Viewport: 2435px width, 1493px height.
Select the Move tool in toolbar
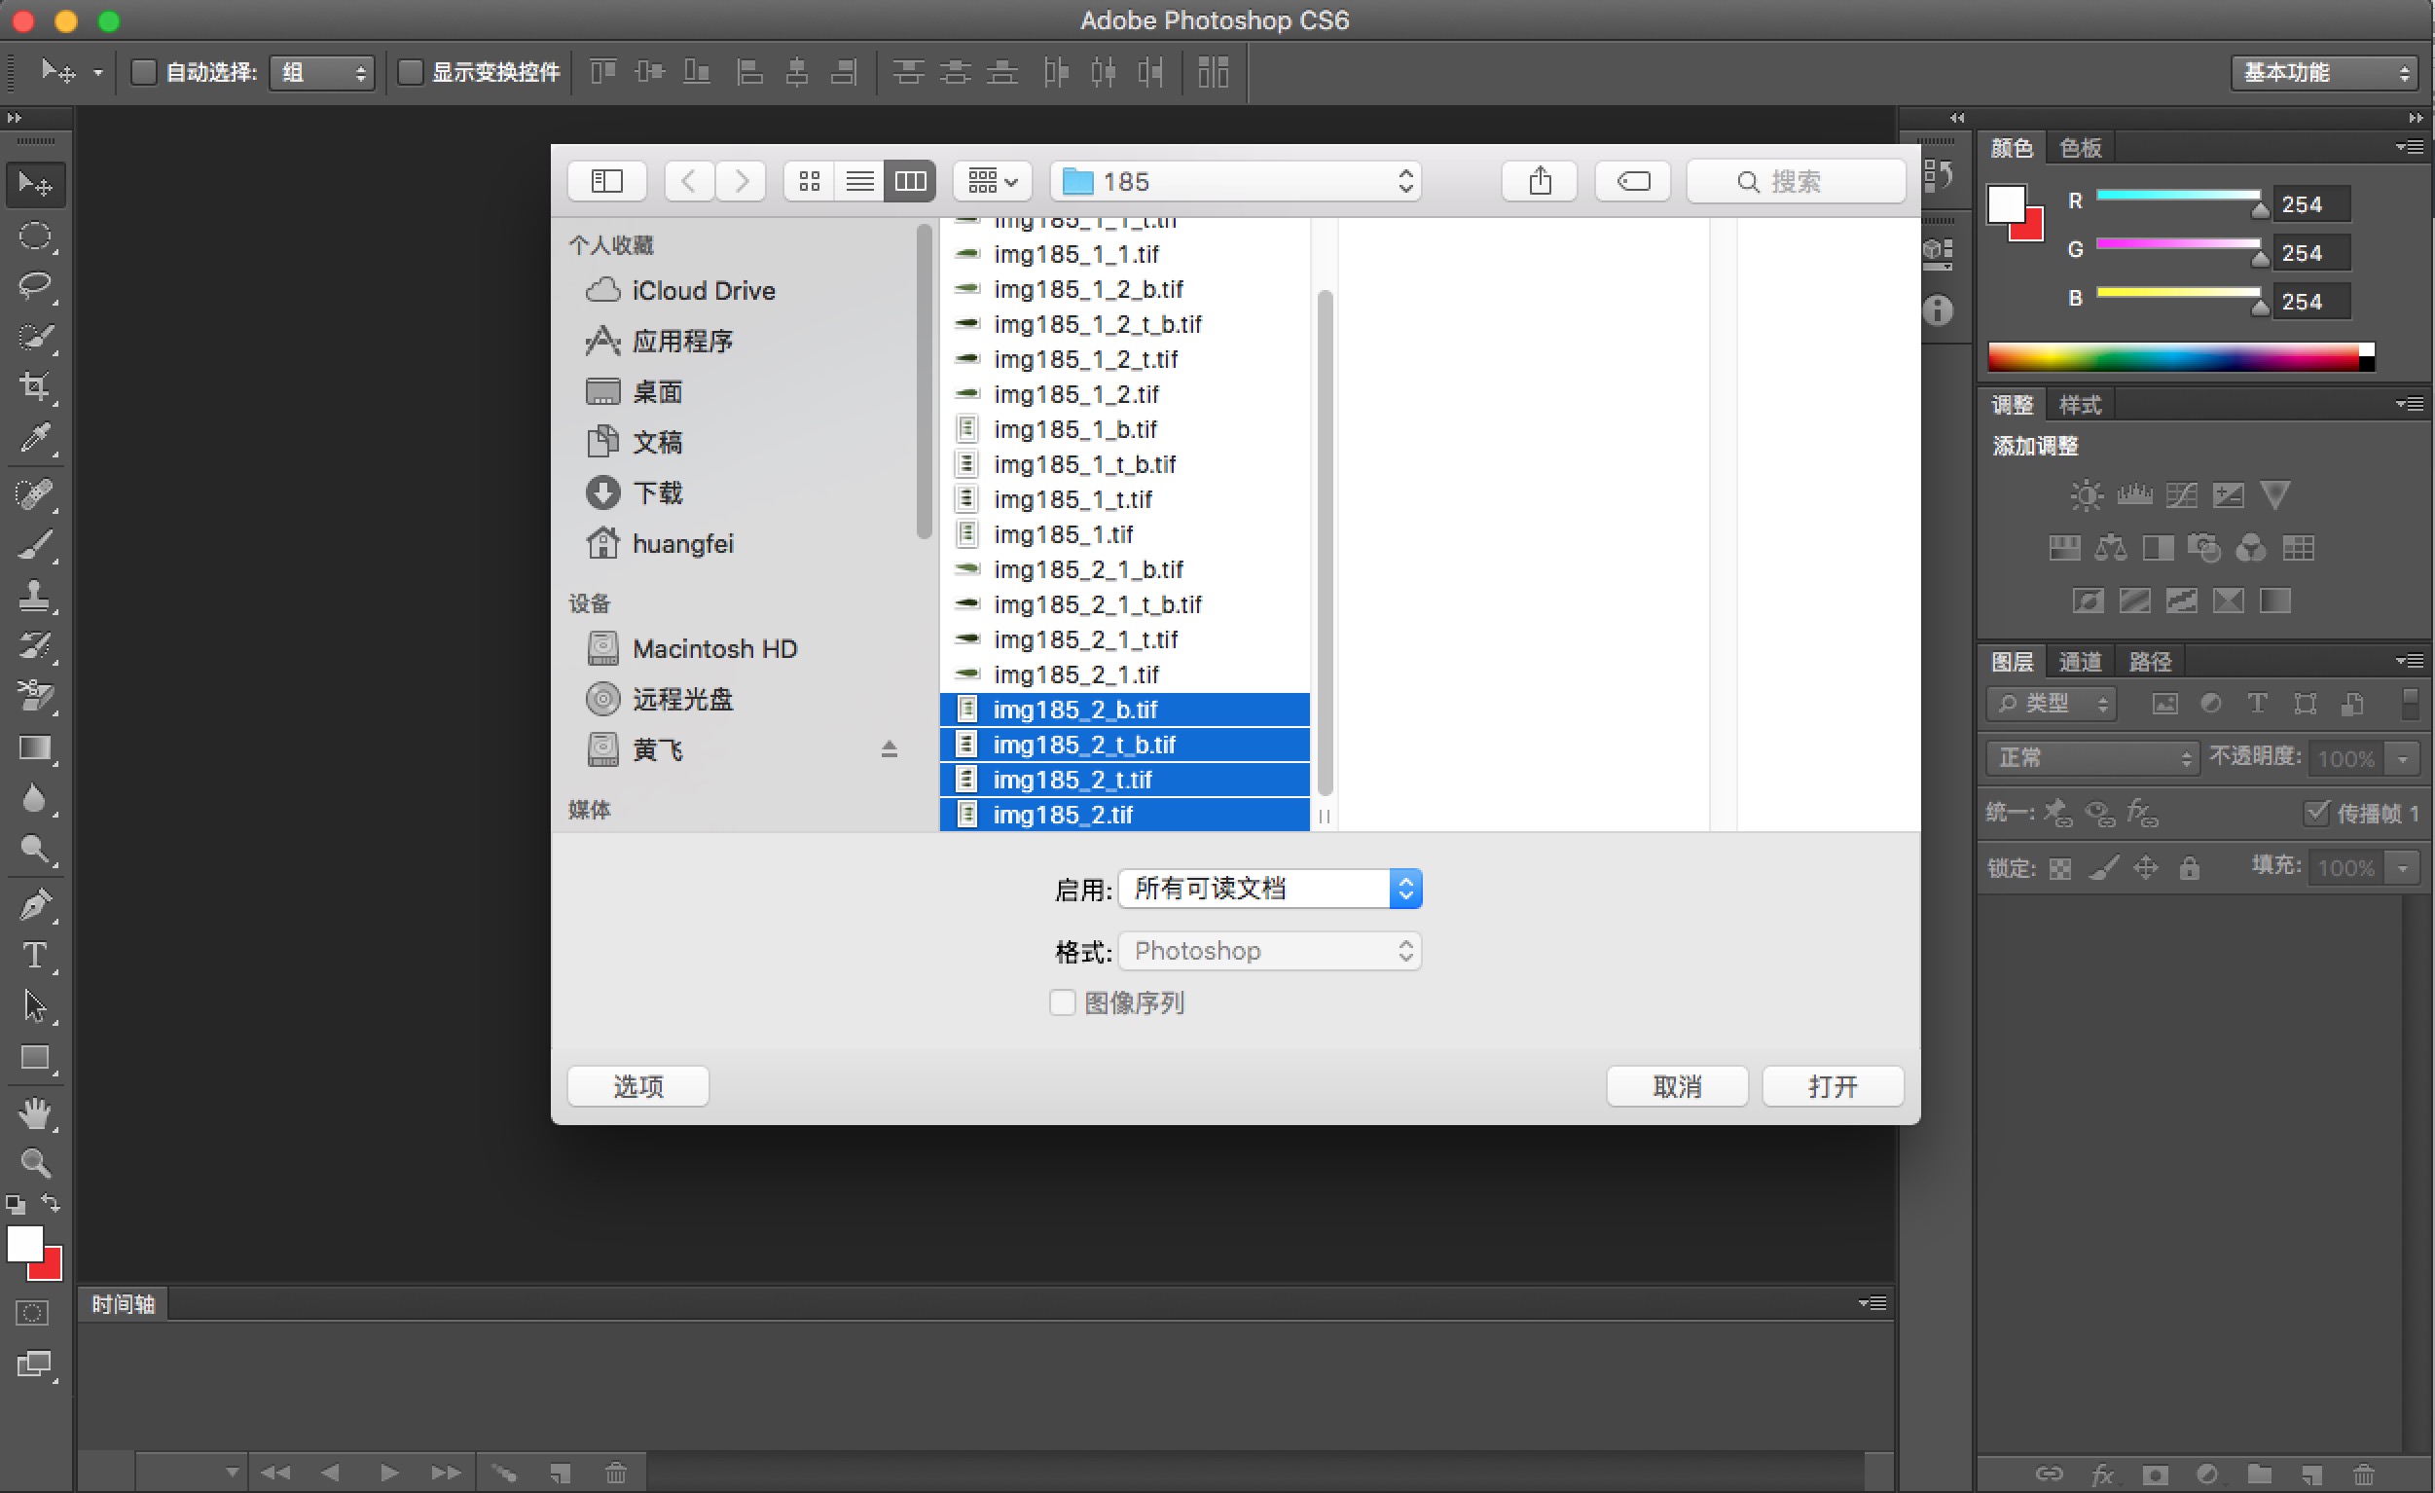pyautogui.click(x=35, y=185)
